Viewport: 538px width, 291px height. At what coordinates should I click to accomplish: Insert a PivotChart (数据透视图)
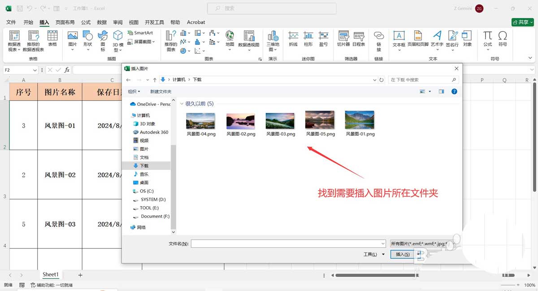coord(249,41)
